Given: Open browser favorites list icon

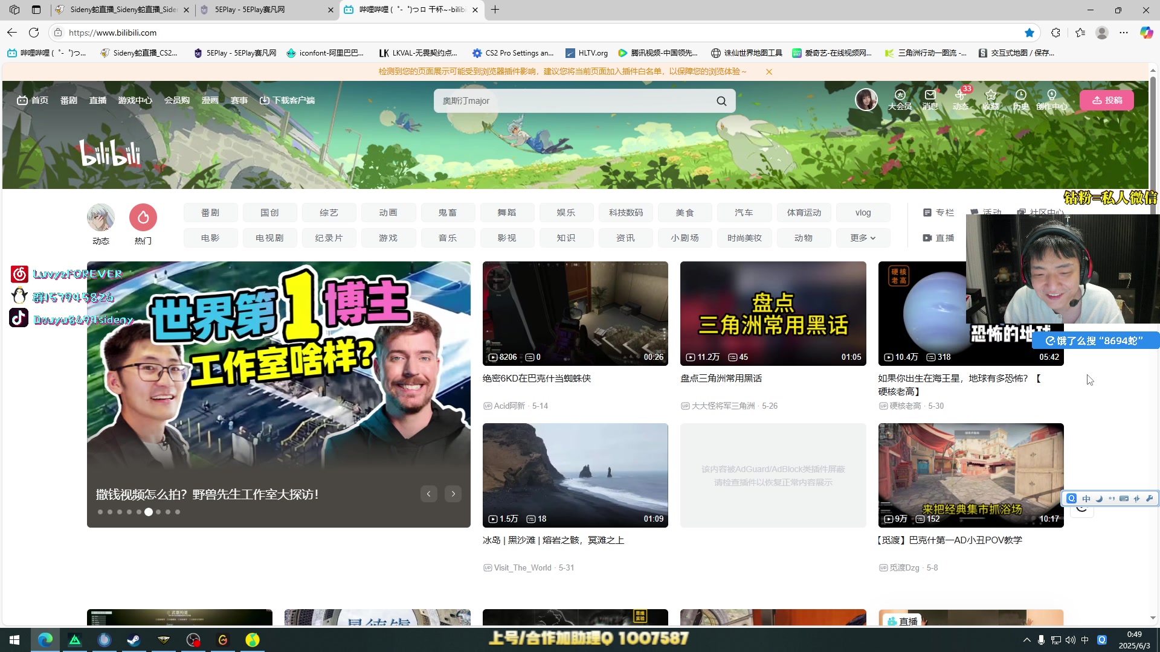Looking at the screenshot, I should pos(1080,33).
